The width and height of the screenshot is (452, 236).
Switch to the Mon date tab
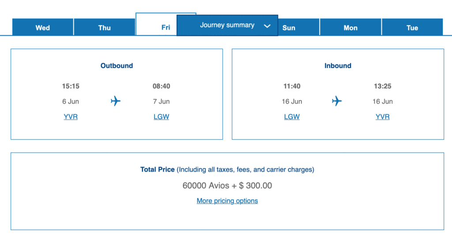click(x=350, y=28)
